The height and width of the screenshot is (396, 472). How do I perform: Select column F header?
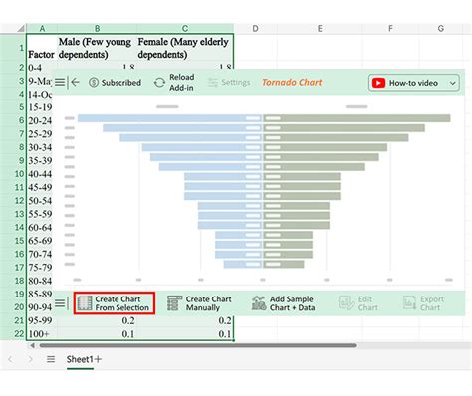390,29
